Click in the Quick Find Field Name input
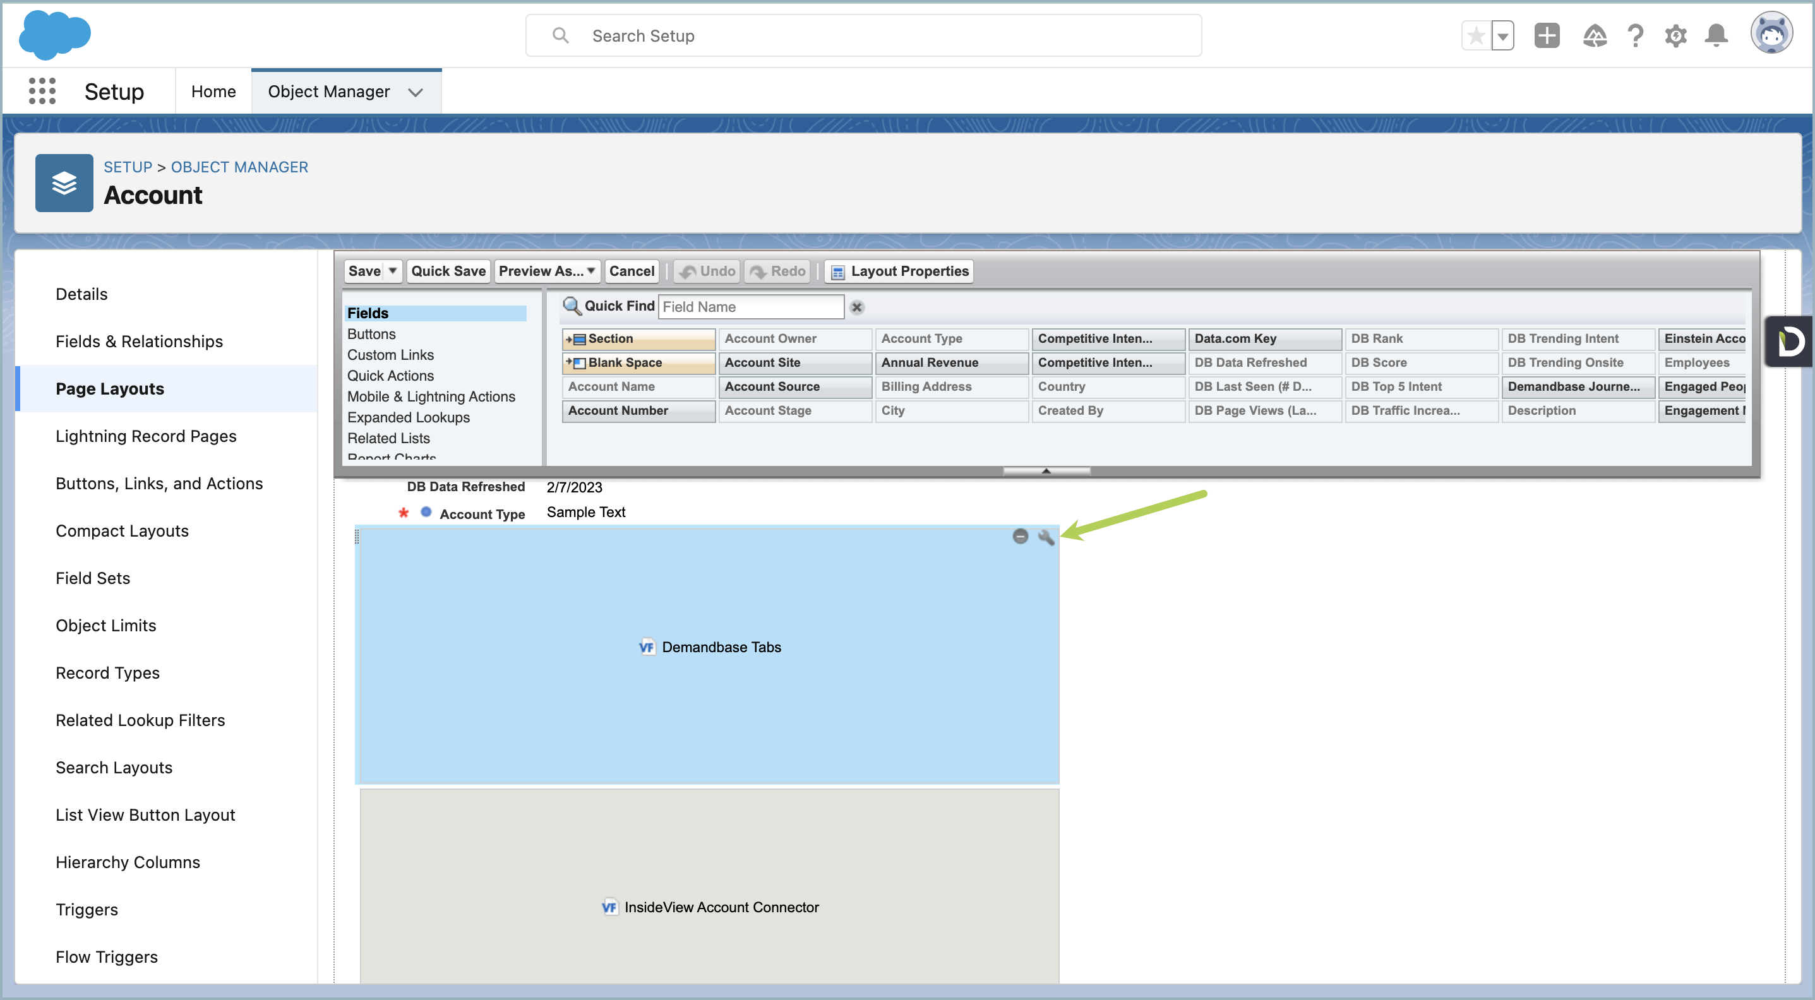Screen dimensions: 1815x1000 (x=750, y=307)
